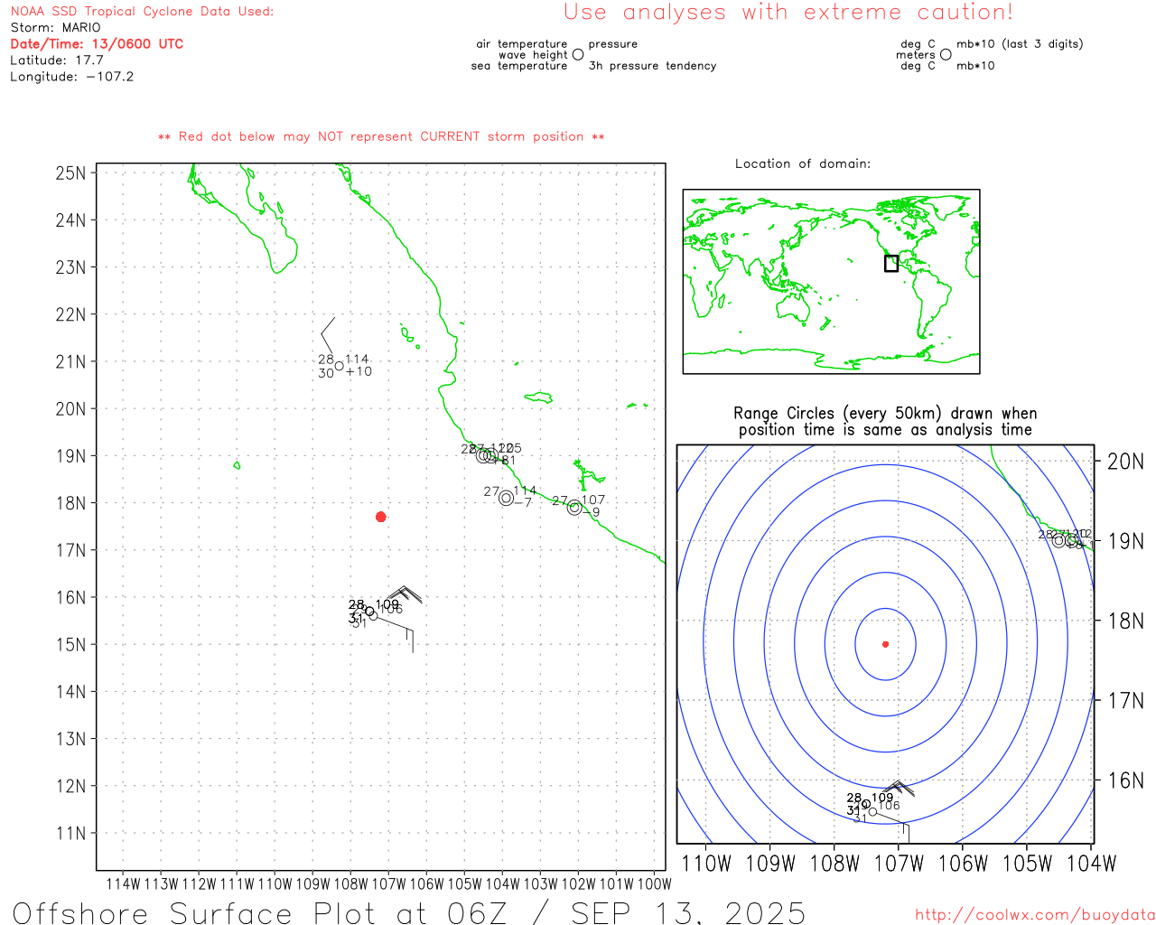The width and height of the screenshot is (1156, 925).
Task: Click the 'mb*10 (last 3 digits)' legend label
Action: click(1020, 44)
